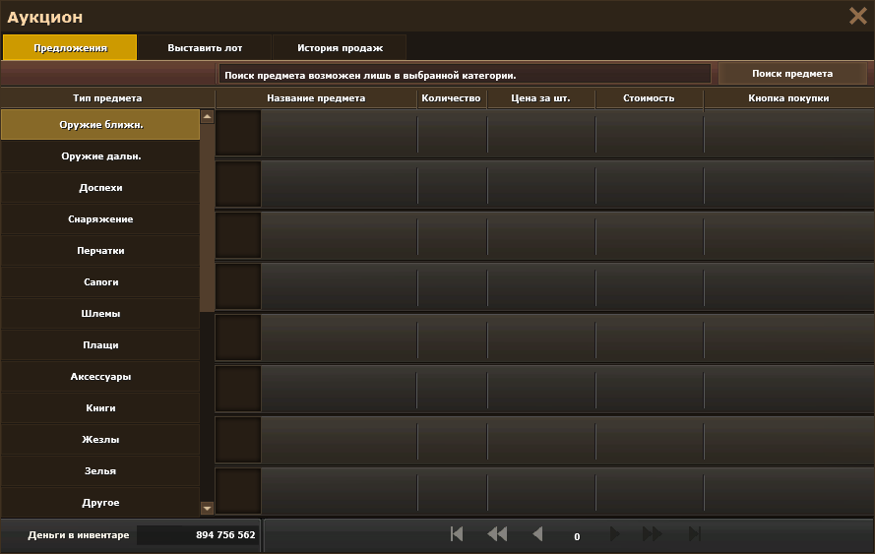Viewport: 875px width, 554px height.
Task: Switch to the Выставить лот tab
Action: pos(205,47)
